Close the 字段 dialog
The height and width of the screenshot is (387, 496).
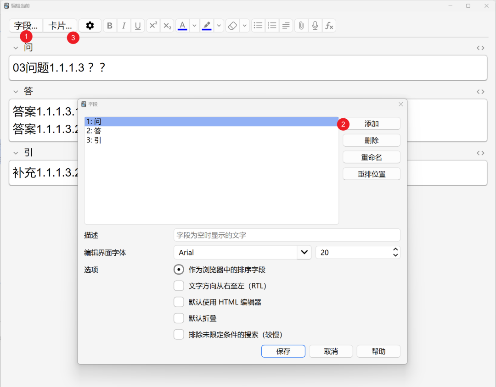point(401,104)
